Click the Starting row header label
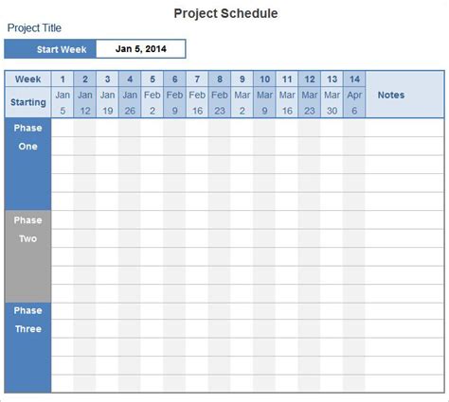 pos(27,102)
